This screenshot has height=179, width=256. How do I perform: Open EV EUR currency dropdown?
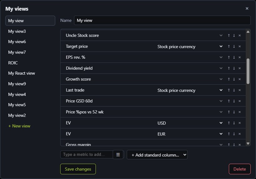[x=190, y=134]
